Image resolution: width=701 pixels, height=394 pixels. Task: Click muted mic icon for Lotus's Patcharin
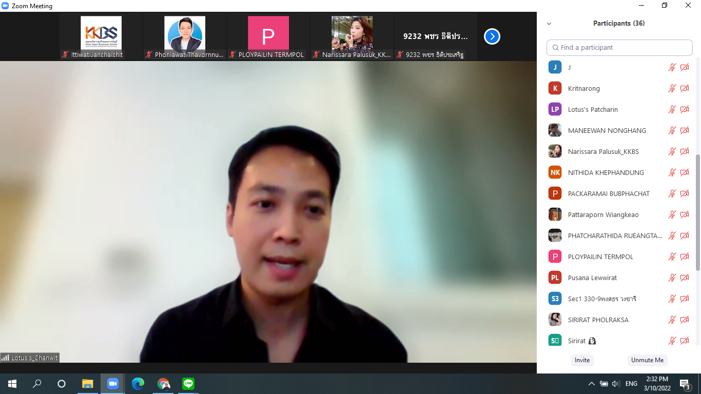click(x=672, y=109)
